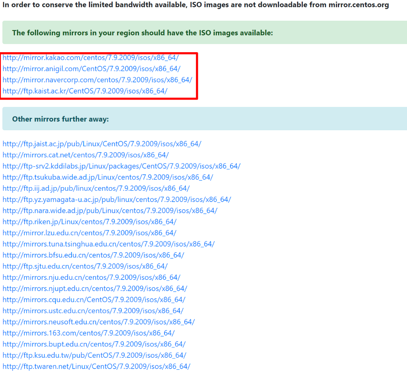
Task: Click the 'Other mirrors further away:' heading
Action: click(x=60, y=119)
